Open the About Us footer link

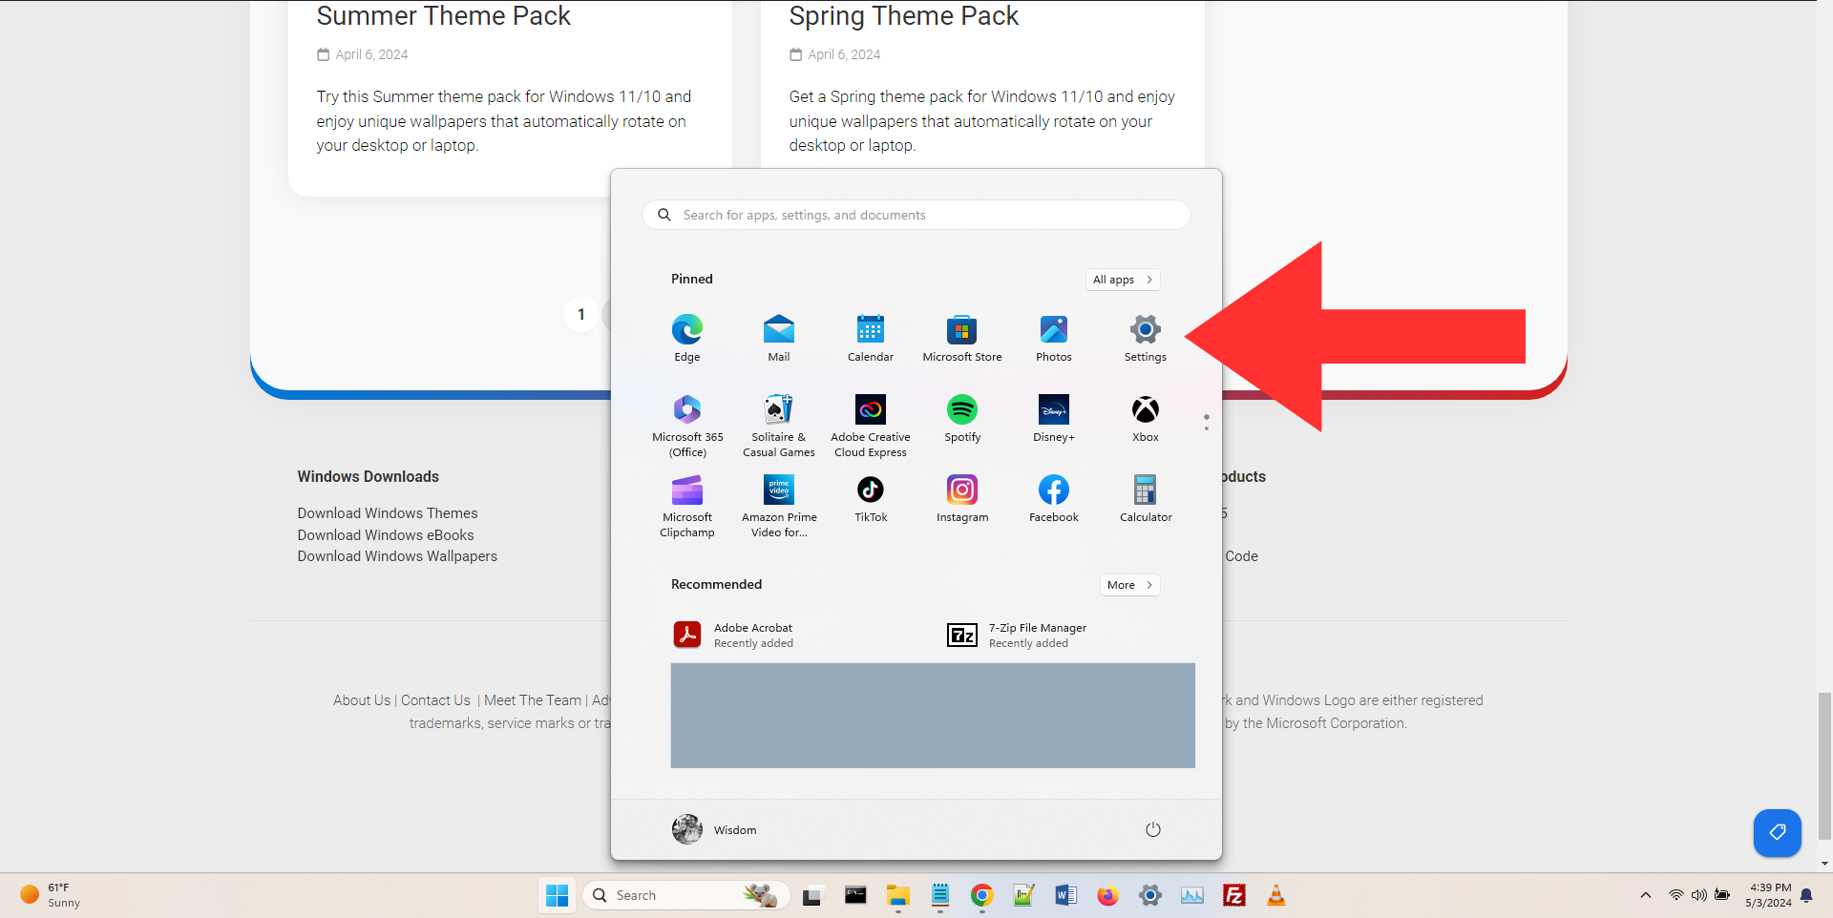point(362,700)
